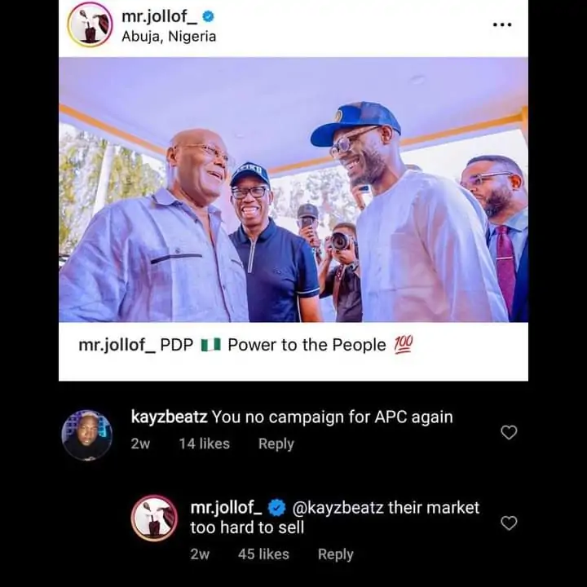
Task: Like the 'their market' reply with heart
Action: coord(509,523)
